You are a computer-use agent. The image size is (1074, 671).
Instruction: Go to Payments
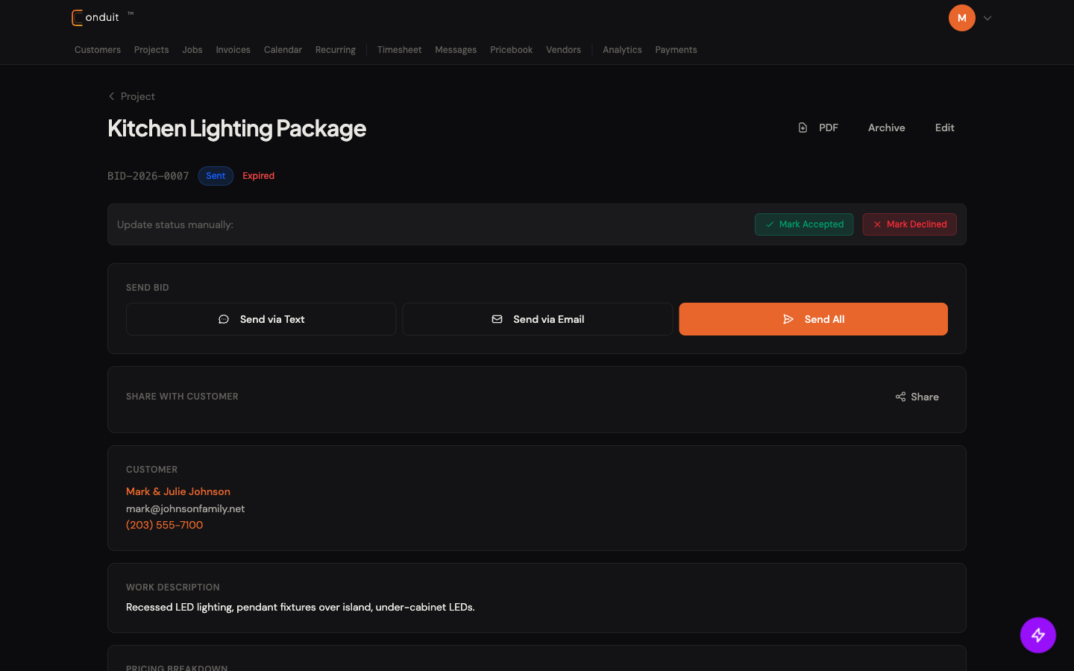pyautogui.click(x=676, y=50)
